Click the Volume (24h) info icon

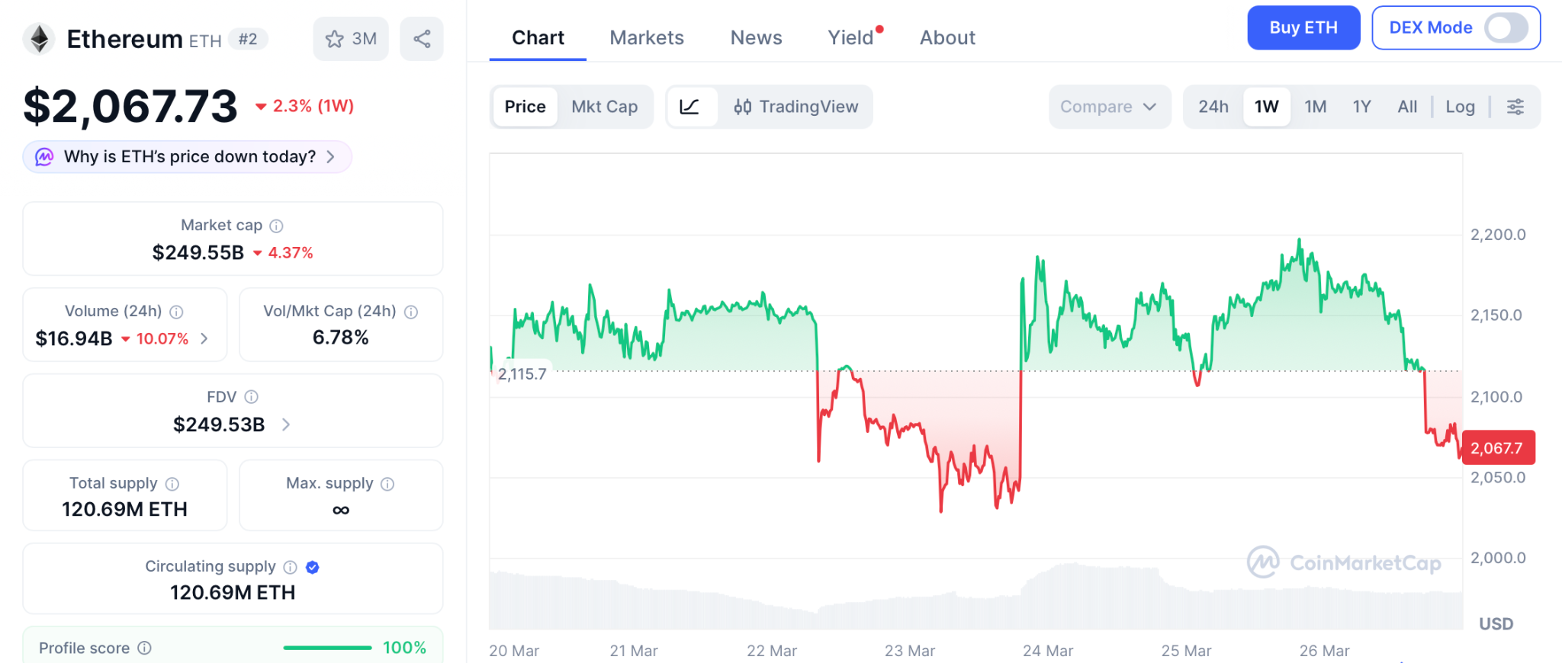coord(176,312)
